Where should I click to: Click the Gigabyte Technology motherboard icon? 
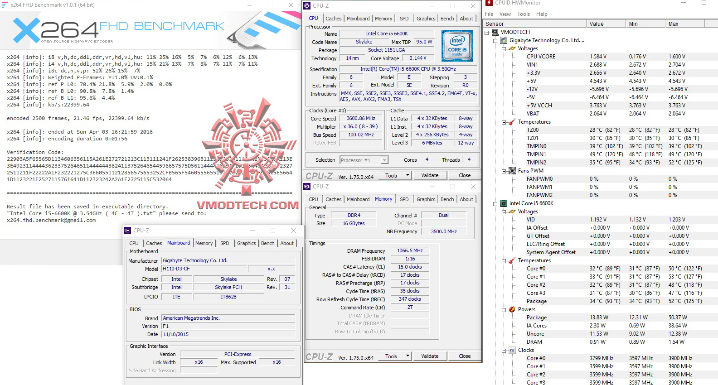coord(504,40)
